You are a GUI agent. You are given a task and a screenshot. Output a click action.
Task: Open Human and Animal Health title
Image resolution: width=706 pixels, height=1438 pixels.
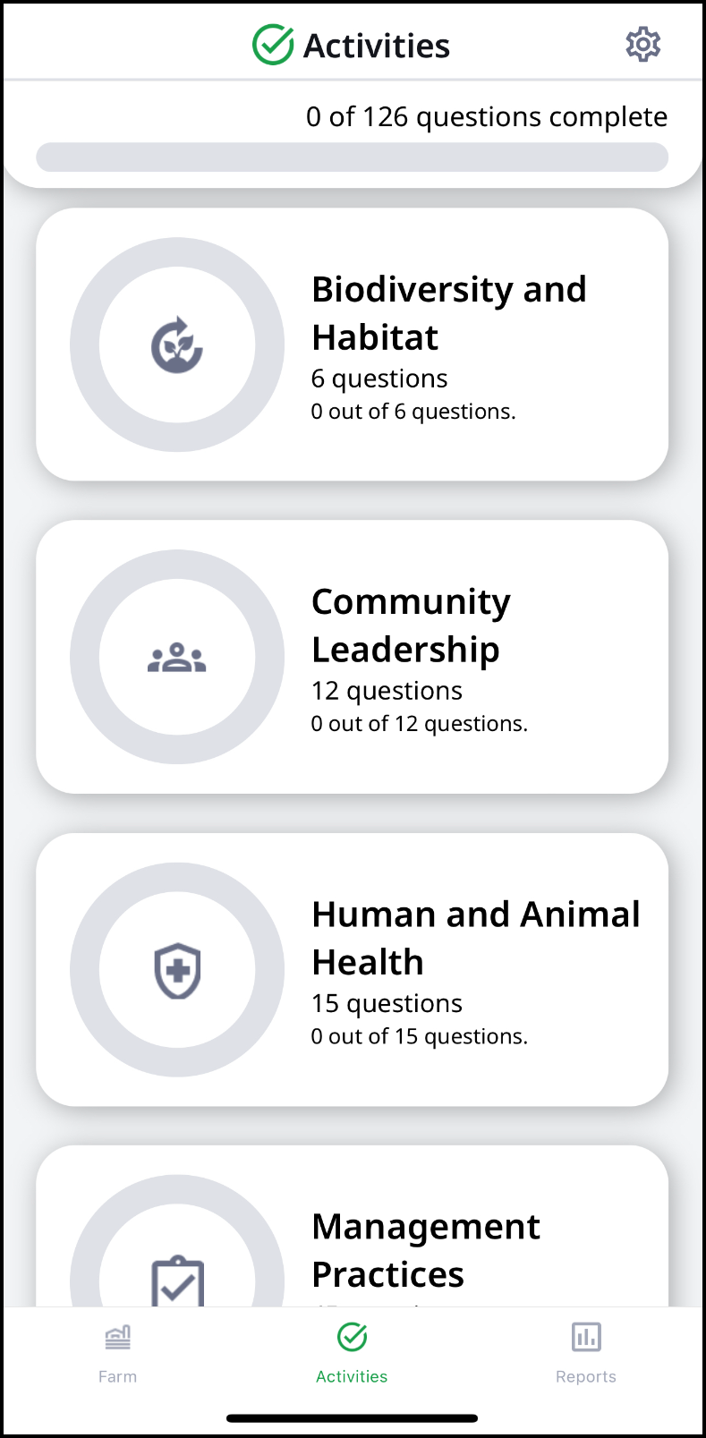[x=475, y=938]
